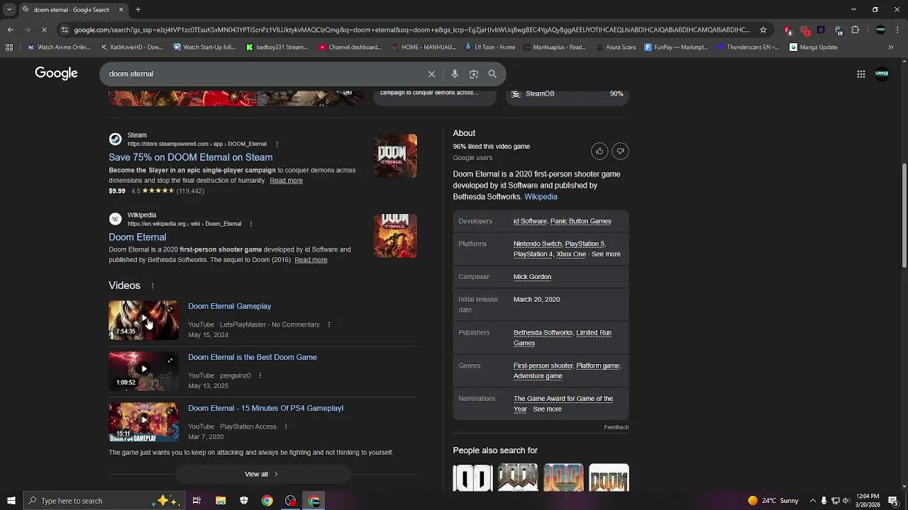The image size is (908, 510).
Task: Open Doom Eternal is the Best Doom Game
Action: [x=253, y=357]
